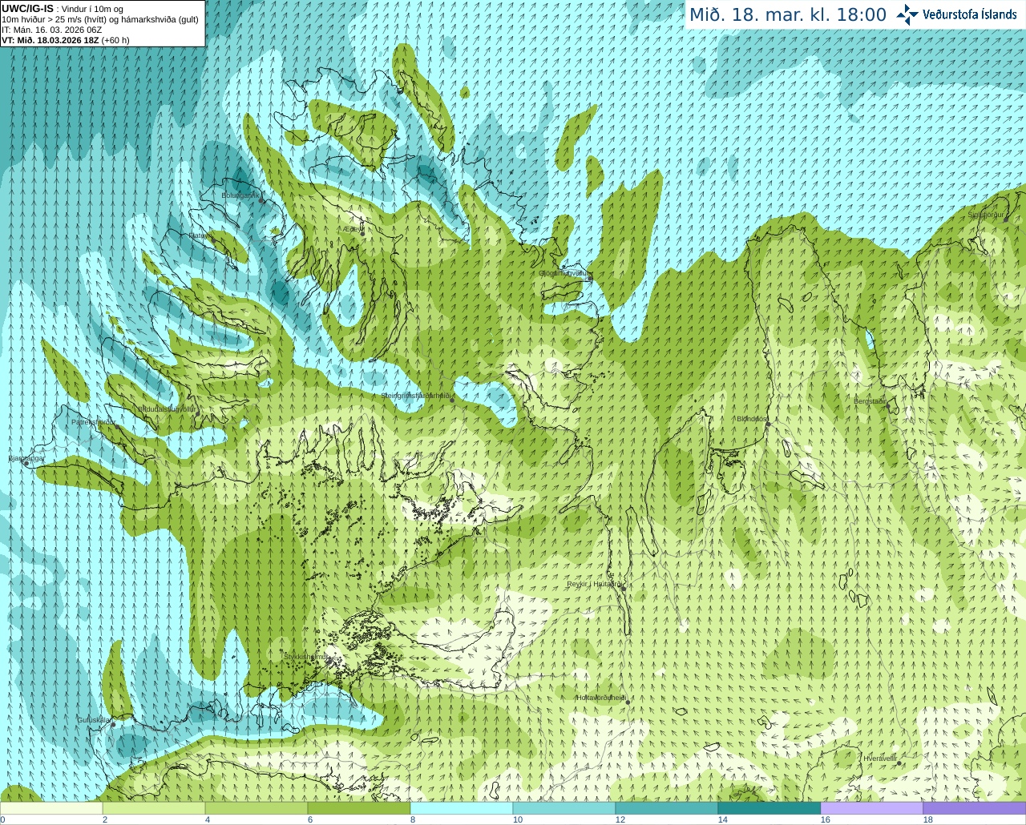Select the Æðey station label
This screenshot has height=825, width=1026.
click(353, 229)
